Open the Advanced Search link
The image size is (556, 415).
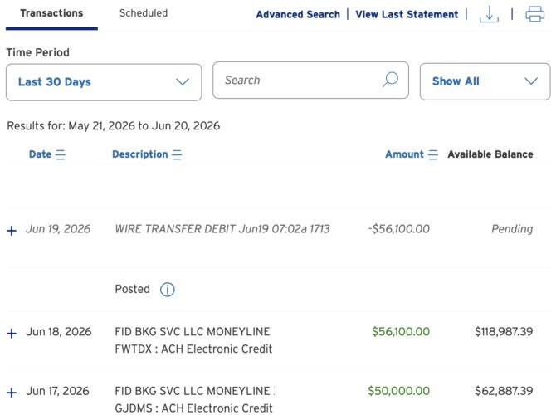coord(298,15)
